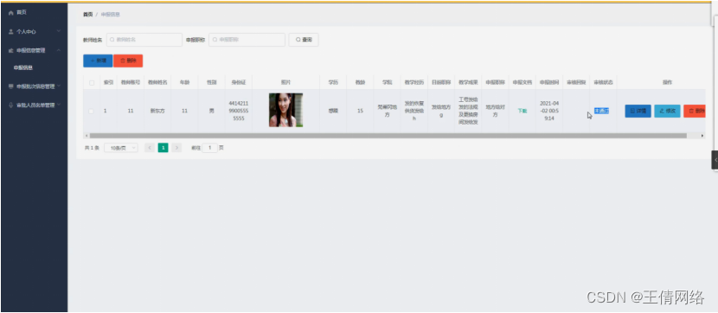Tick the checkbox for row 1
This screenshot has height=313, width=718.
(x=92, y=112)
